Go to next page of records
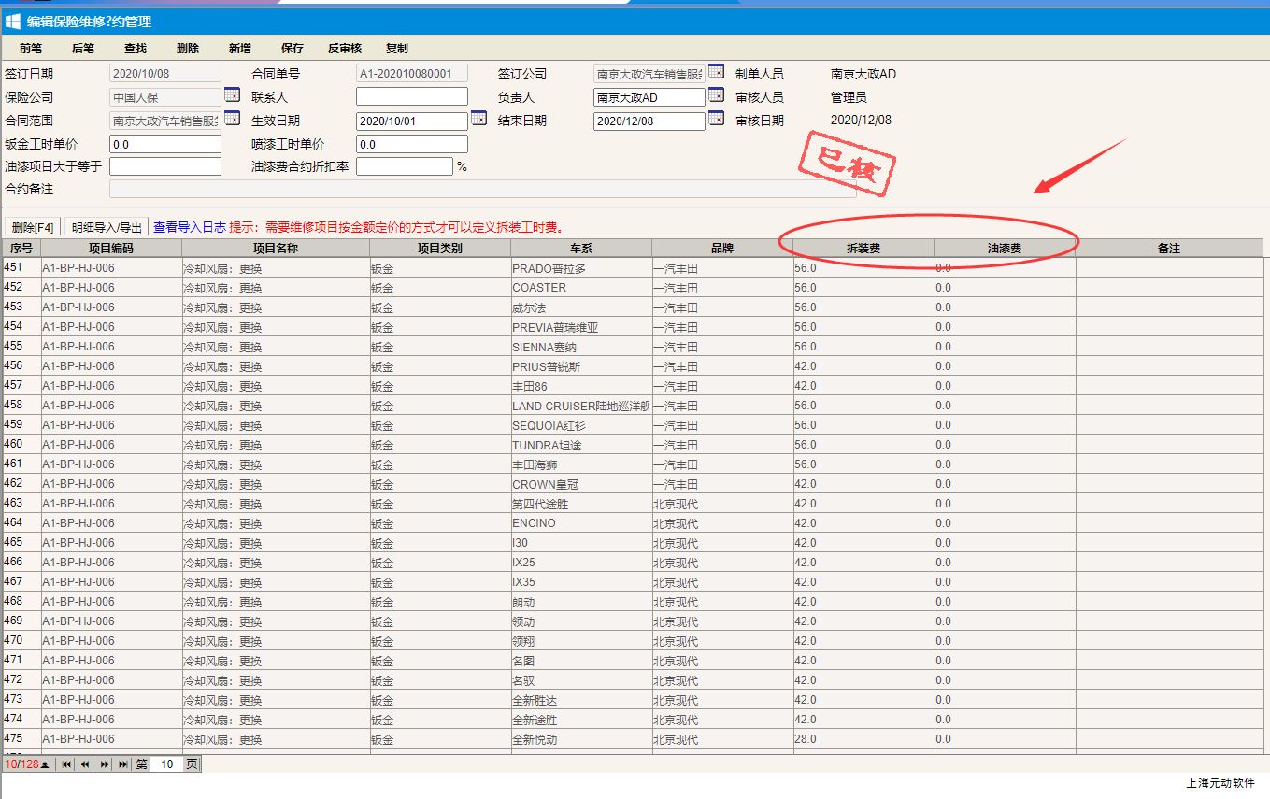1270x799 pixels. click(105, 764)
